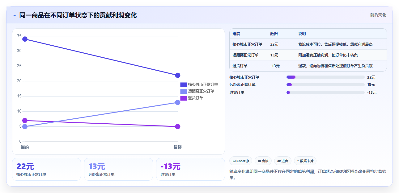Toggle the 退货订单 legend color box
399x193 pixels.
[184, 98]
